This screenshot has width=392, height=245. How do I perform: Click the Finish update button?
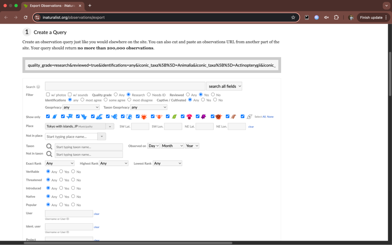click(x=373, y=17)
